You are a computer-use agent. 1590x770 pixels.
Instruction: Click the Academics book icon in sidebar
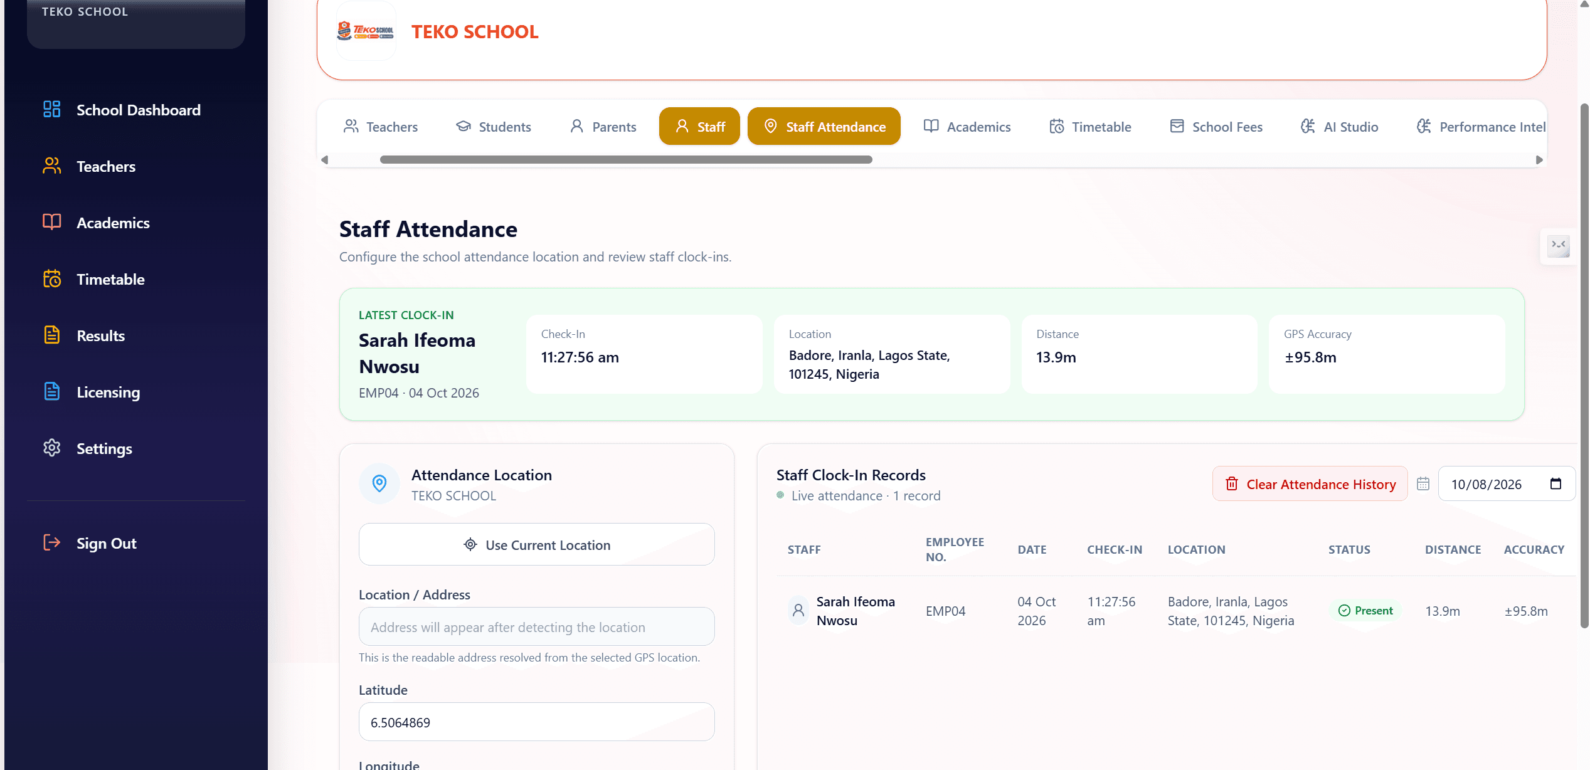[52, 222]
